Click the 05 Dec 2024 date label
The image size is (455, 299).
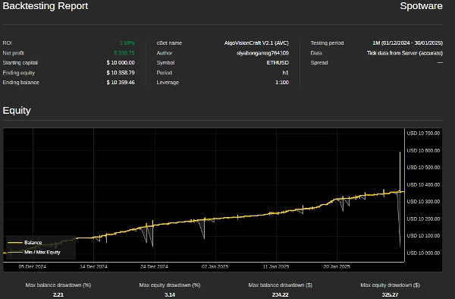(33, 266)
